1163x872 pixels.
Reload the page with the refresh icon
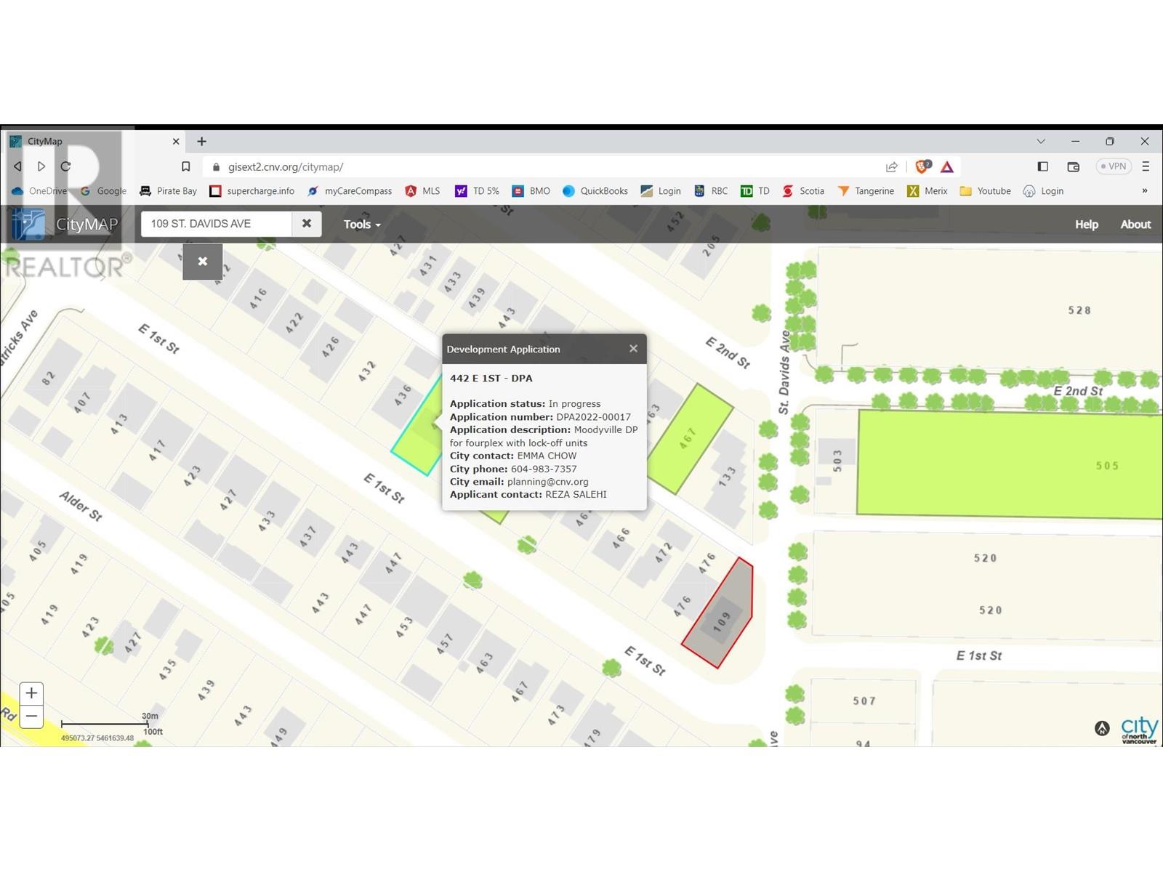65,166
